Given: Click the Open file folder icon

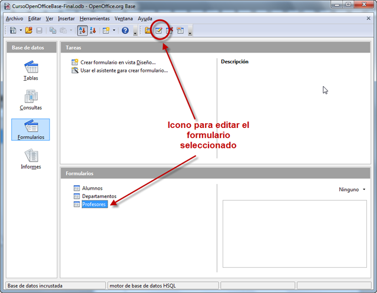Looking at the screenshot, I should pos(29,31).
